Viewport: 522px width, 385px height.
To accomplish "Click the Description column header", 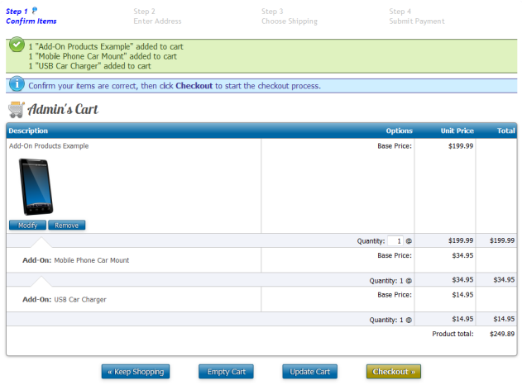I will pos(28,131).
